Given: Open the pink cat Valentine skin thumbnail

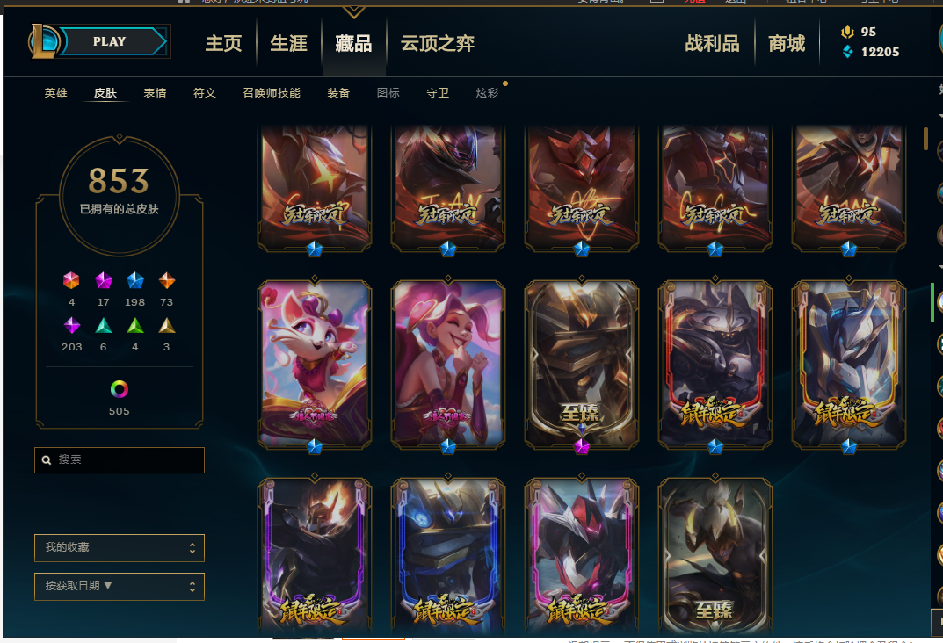Looking at the screenshot, I should click(315, 365).
